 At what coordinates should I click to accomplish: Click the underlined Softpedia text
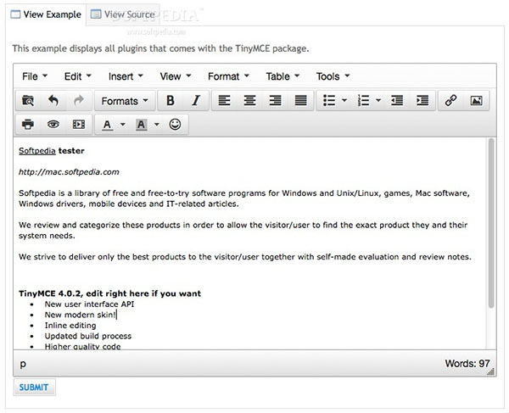pyautogui.click(x=37, y=151)
